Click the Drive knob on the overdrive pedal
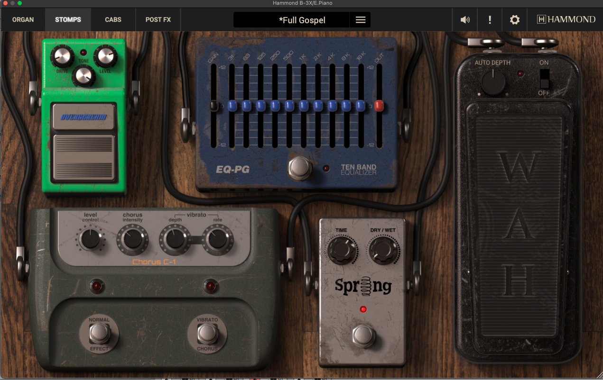 (62, 57)
